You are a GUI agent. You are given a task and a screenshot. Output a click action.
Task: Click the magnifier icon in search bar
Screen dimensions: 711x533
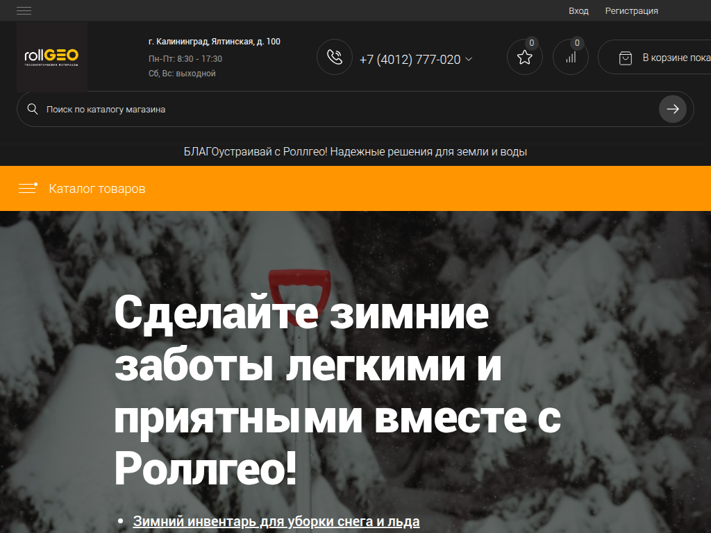32,109
